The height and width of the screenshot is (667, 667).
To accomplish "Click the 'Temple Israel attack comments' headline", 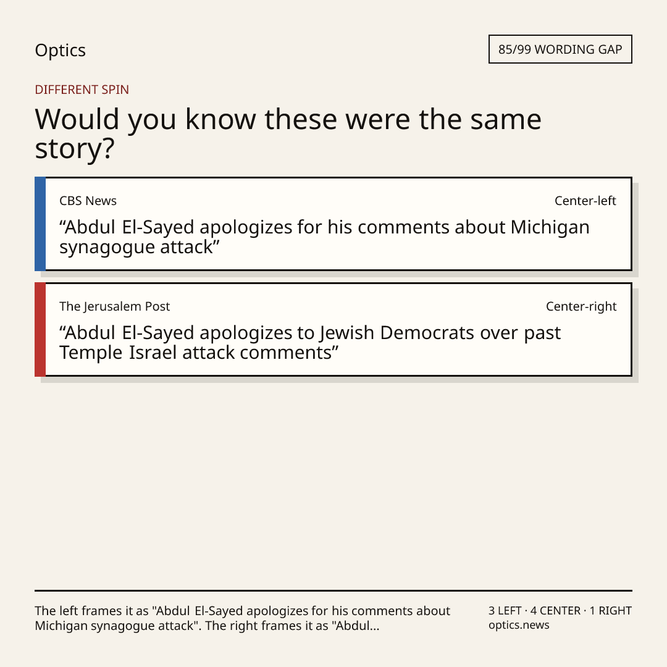I will point(310,342).
